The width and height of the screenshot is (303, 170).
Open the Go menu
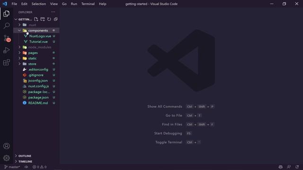64,4
